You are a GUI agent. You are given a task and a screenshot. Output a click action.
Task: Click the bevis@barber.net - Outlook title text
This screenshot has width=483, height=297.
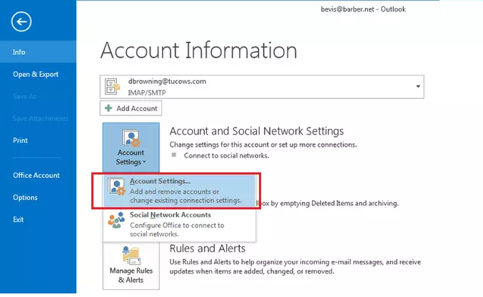363,9
